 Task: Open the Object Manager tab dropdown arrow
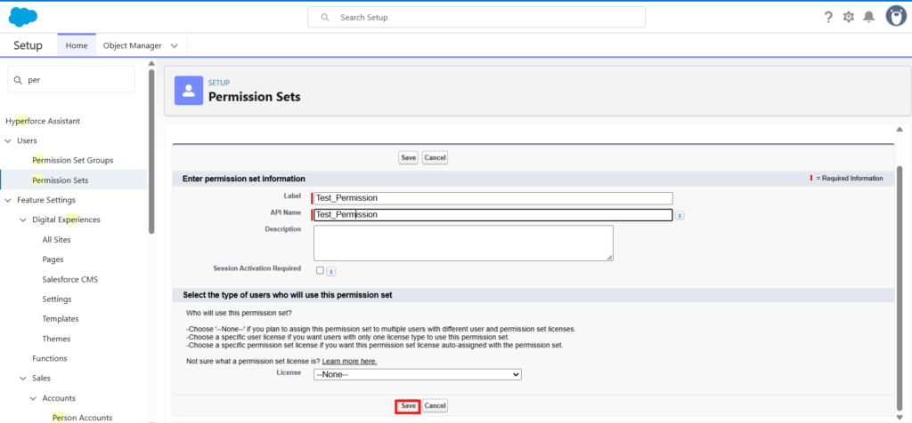pyautogui.click(x=175, y=45)
